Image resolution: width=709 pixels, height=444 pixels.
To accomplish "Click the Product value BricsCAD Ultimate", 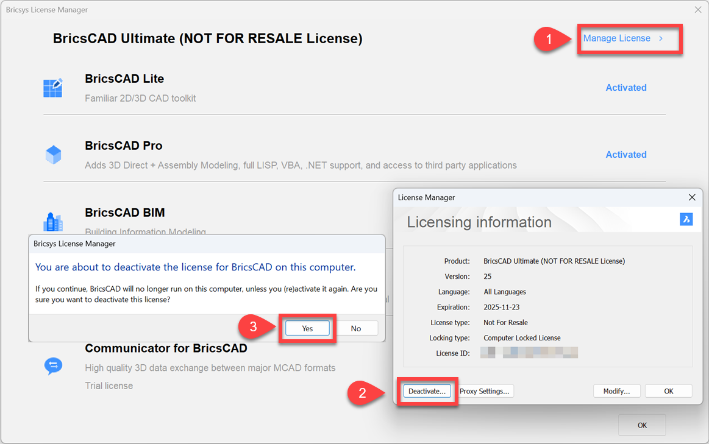I will pos(554,261).
